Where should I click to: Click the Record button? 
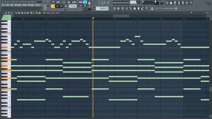[66, 6]
